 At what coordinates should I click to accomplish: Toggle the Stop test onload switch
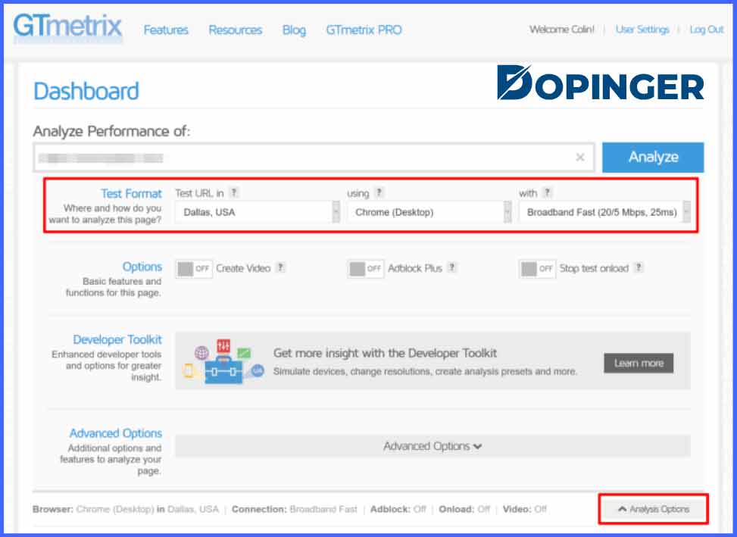click(537, 269)
